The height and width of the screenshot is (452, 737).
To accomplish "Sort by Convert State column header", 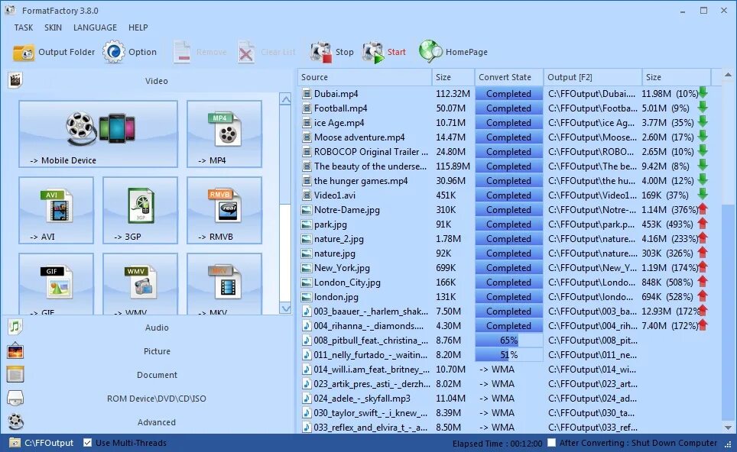I will coord(509,77).
